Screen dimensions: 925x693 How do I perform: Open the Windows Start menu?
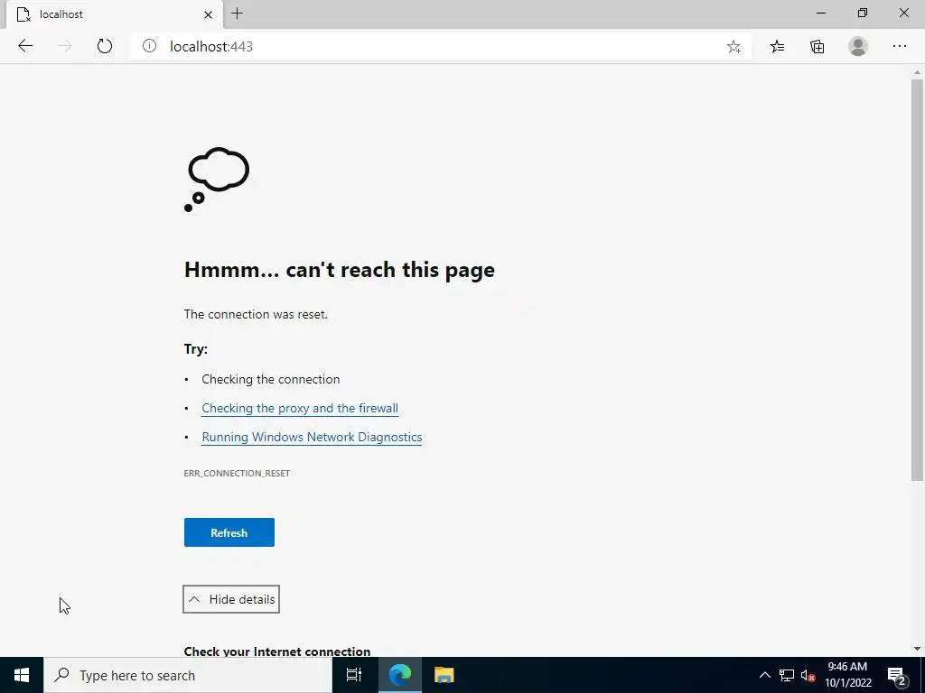[22, 675]
